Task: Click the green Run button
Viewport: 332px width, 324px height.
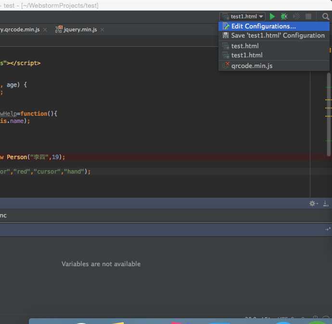Action: (x=272, y=16)
